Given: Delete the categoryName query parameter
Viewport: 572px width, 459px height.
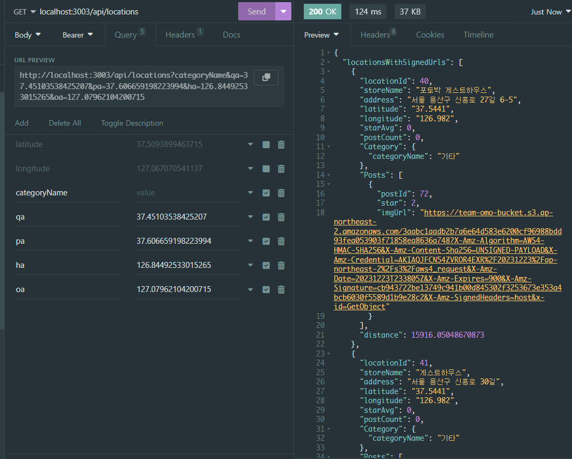Looking at the screenshot, I should pos(281,193).
